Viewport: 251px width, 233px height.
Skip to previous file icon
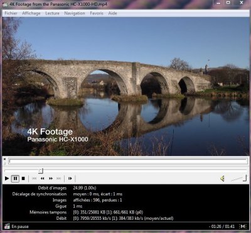tap(34, 178)
